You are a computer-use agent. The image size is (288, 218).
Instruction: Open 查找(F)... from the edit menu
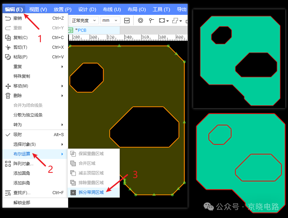click(x=35, y=193)
